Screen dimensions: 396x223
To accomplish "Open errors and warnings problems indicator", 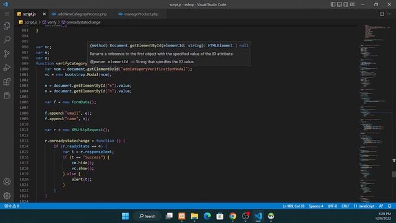I will pyautogui.click(x=12, y=206).
